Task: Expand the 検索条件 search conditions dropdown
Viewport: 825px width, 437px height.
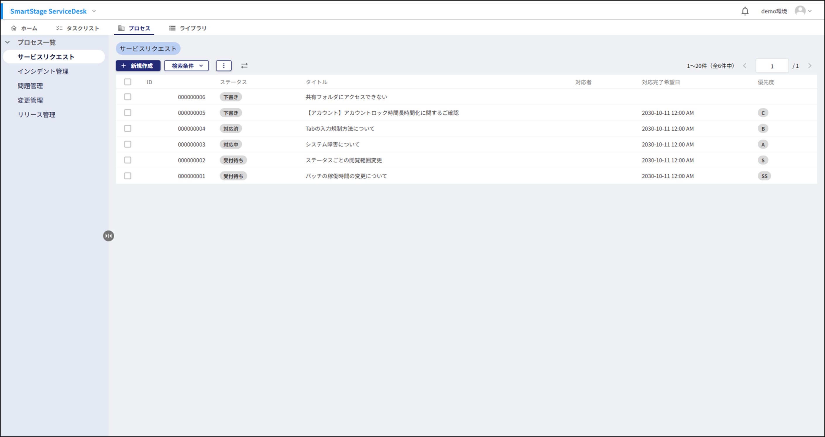Action: pyautogui.click(x=186, y=66)
